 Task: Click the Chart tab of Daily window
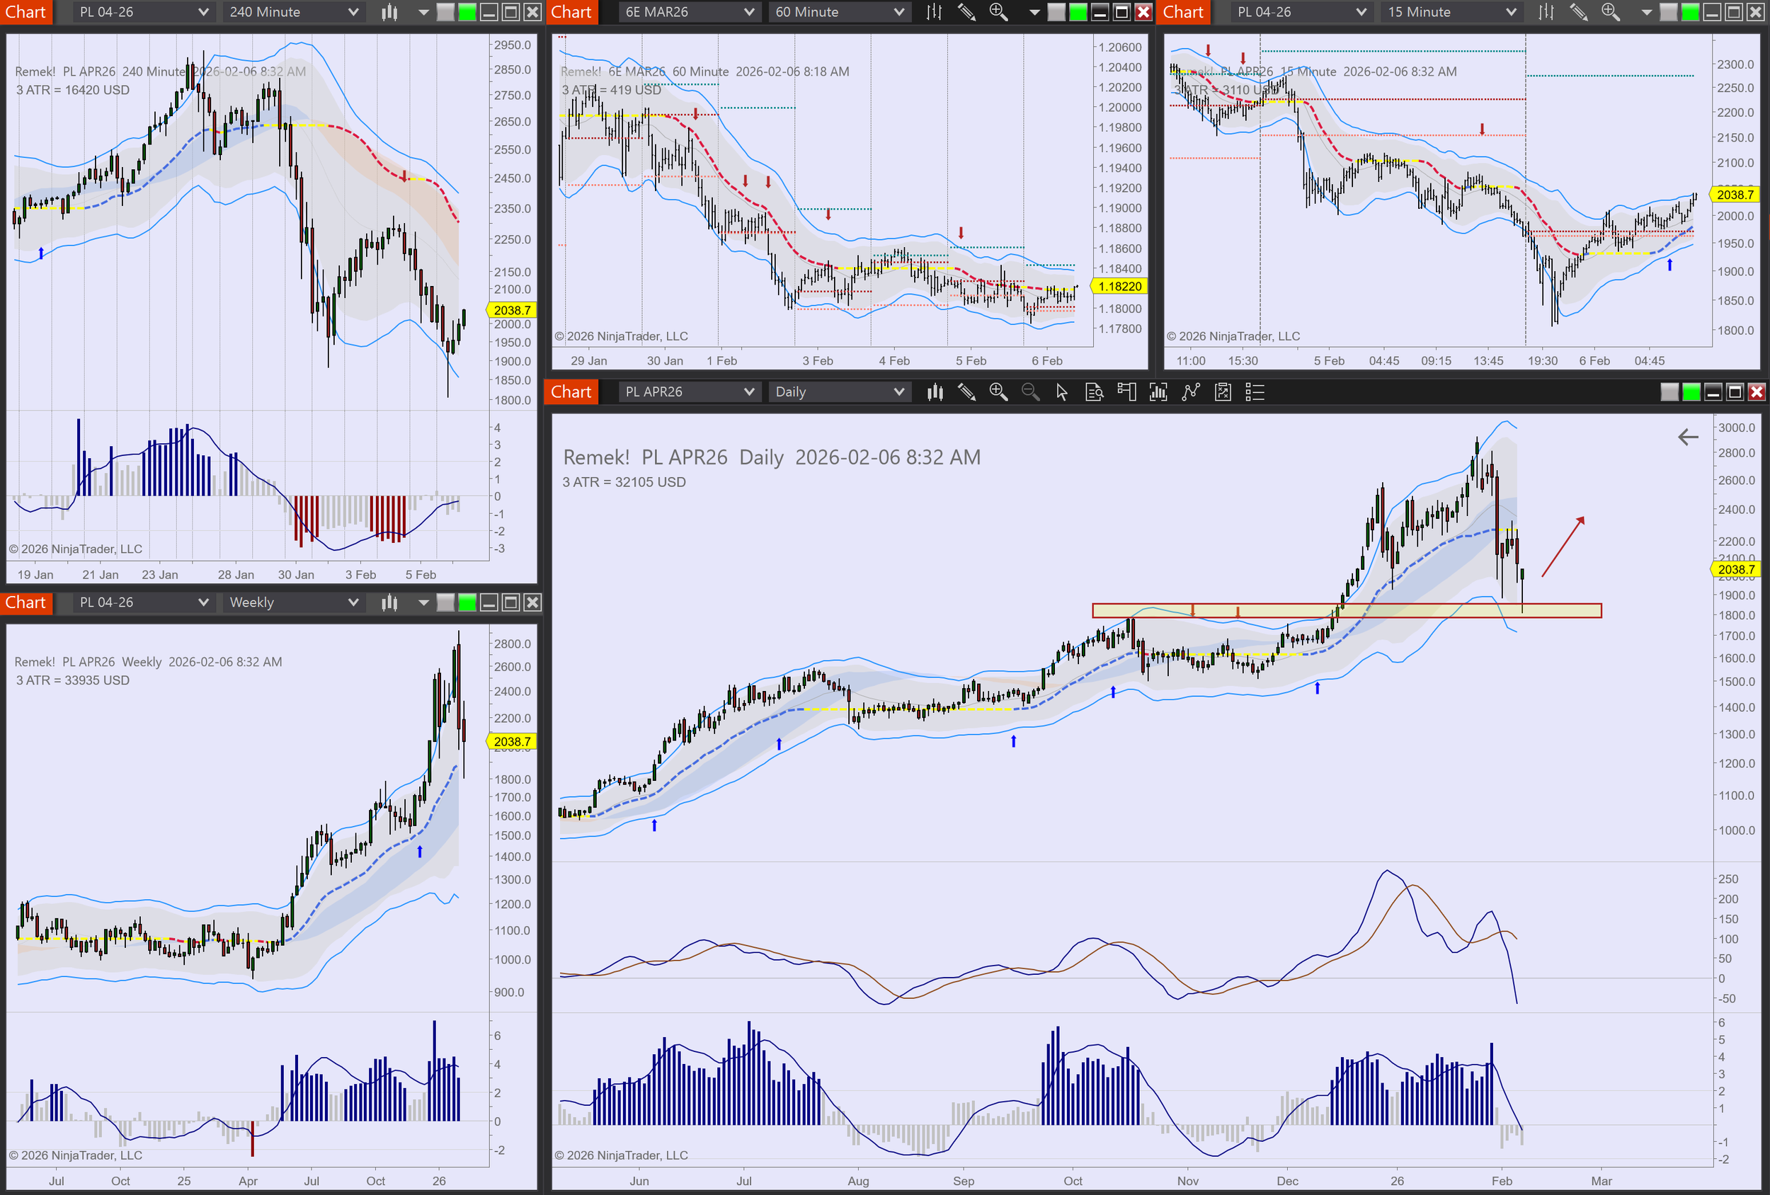click(x=571, y=392)
